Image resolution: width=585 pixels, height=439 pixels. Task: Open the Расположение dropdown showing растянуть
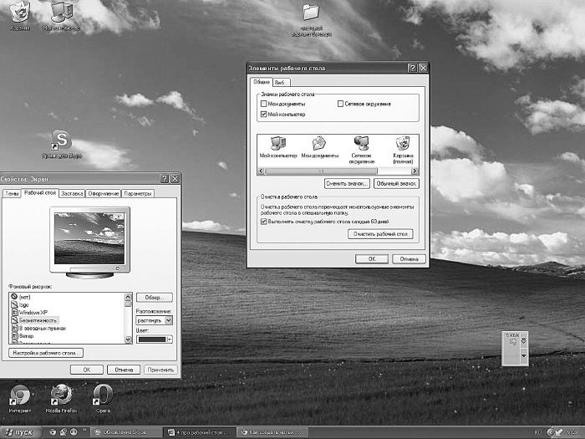[x=154, y=319]
